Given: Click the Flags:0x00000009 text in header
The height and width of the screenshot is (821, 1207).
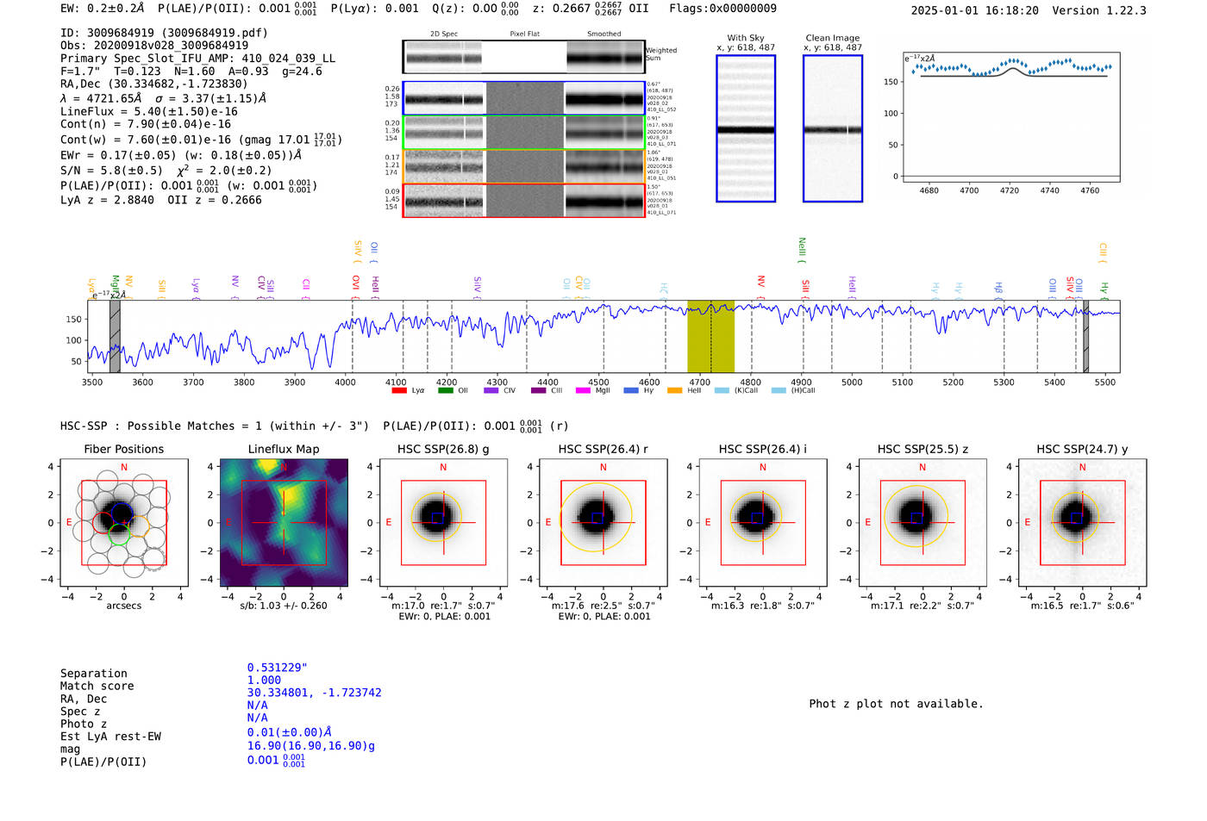Looking at the screenshot, I should point(722,8).
